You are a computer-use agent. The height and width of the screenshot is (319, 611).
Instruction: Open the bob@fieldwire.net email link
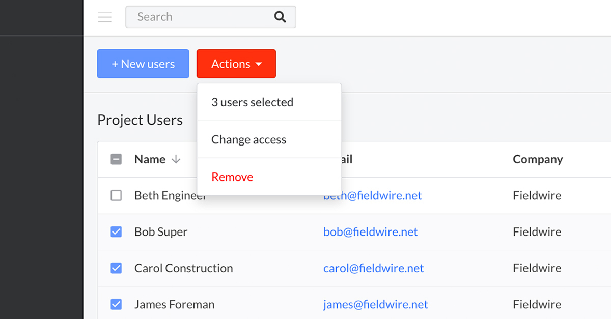click(371, 232)
